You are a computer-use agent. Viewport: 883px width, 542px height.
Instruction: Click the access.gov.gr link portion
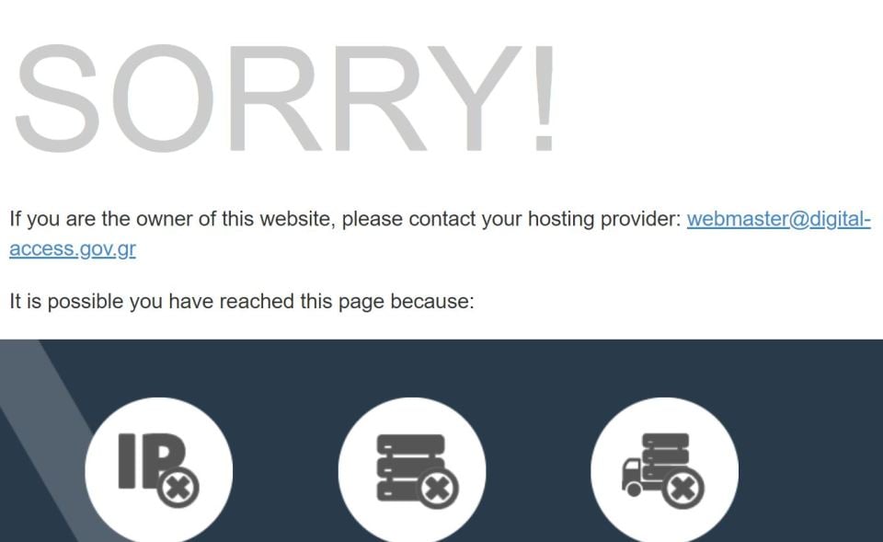point(73,248)
